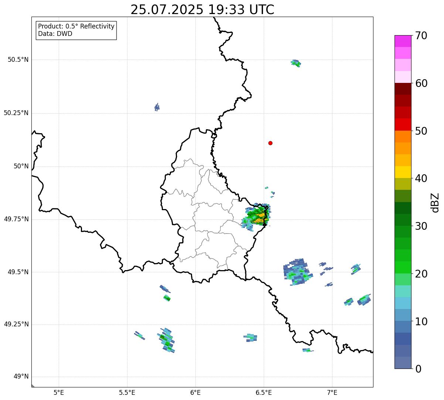Click the latitude label 50.25°N
Screen dimensions: 444x400
(x=16, y=113)
